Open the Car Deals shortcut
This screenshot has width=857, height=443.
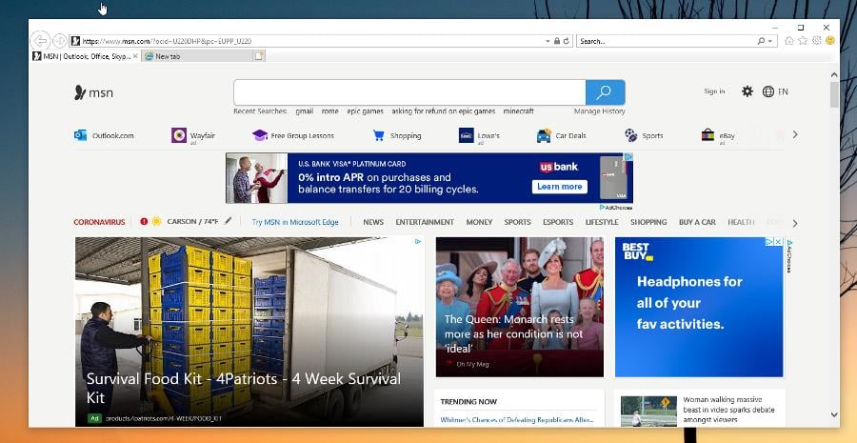coord(562,135)
